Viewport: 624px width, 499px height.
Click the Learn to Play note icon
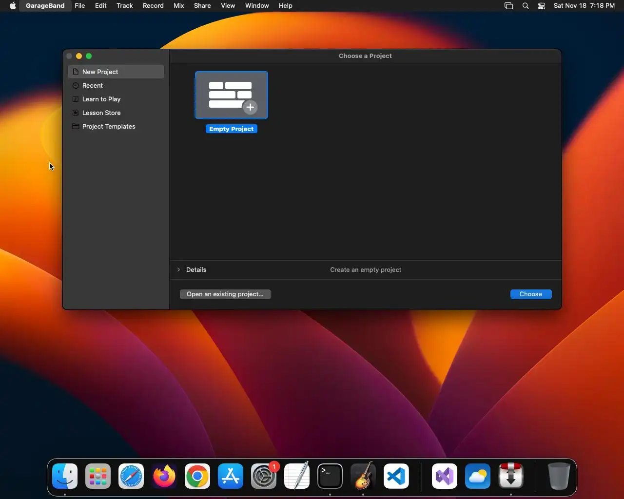pyautogui.click(x=76, y=99)
